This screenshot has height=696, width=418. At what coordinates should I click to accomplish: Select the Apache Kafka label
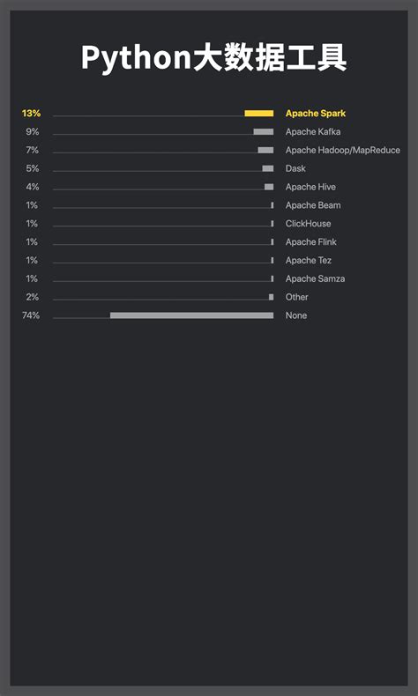pos(313,132)
